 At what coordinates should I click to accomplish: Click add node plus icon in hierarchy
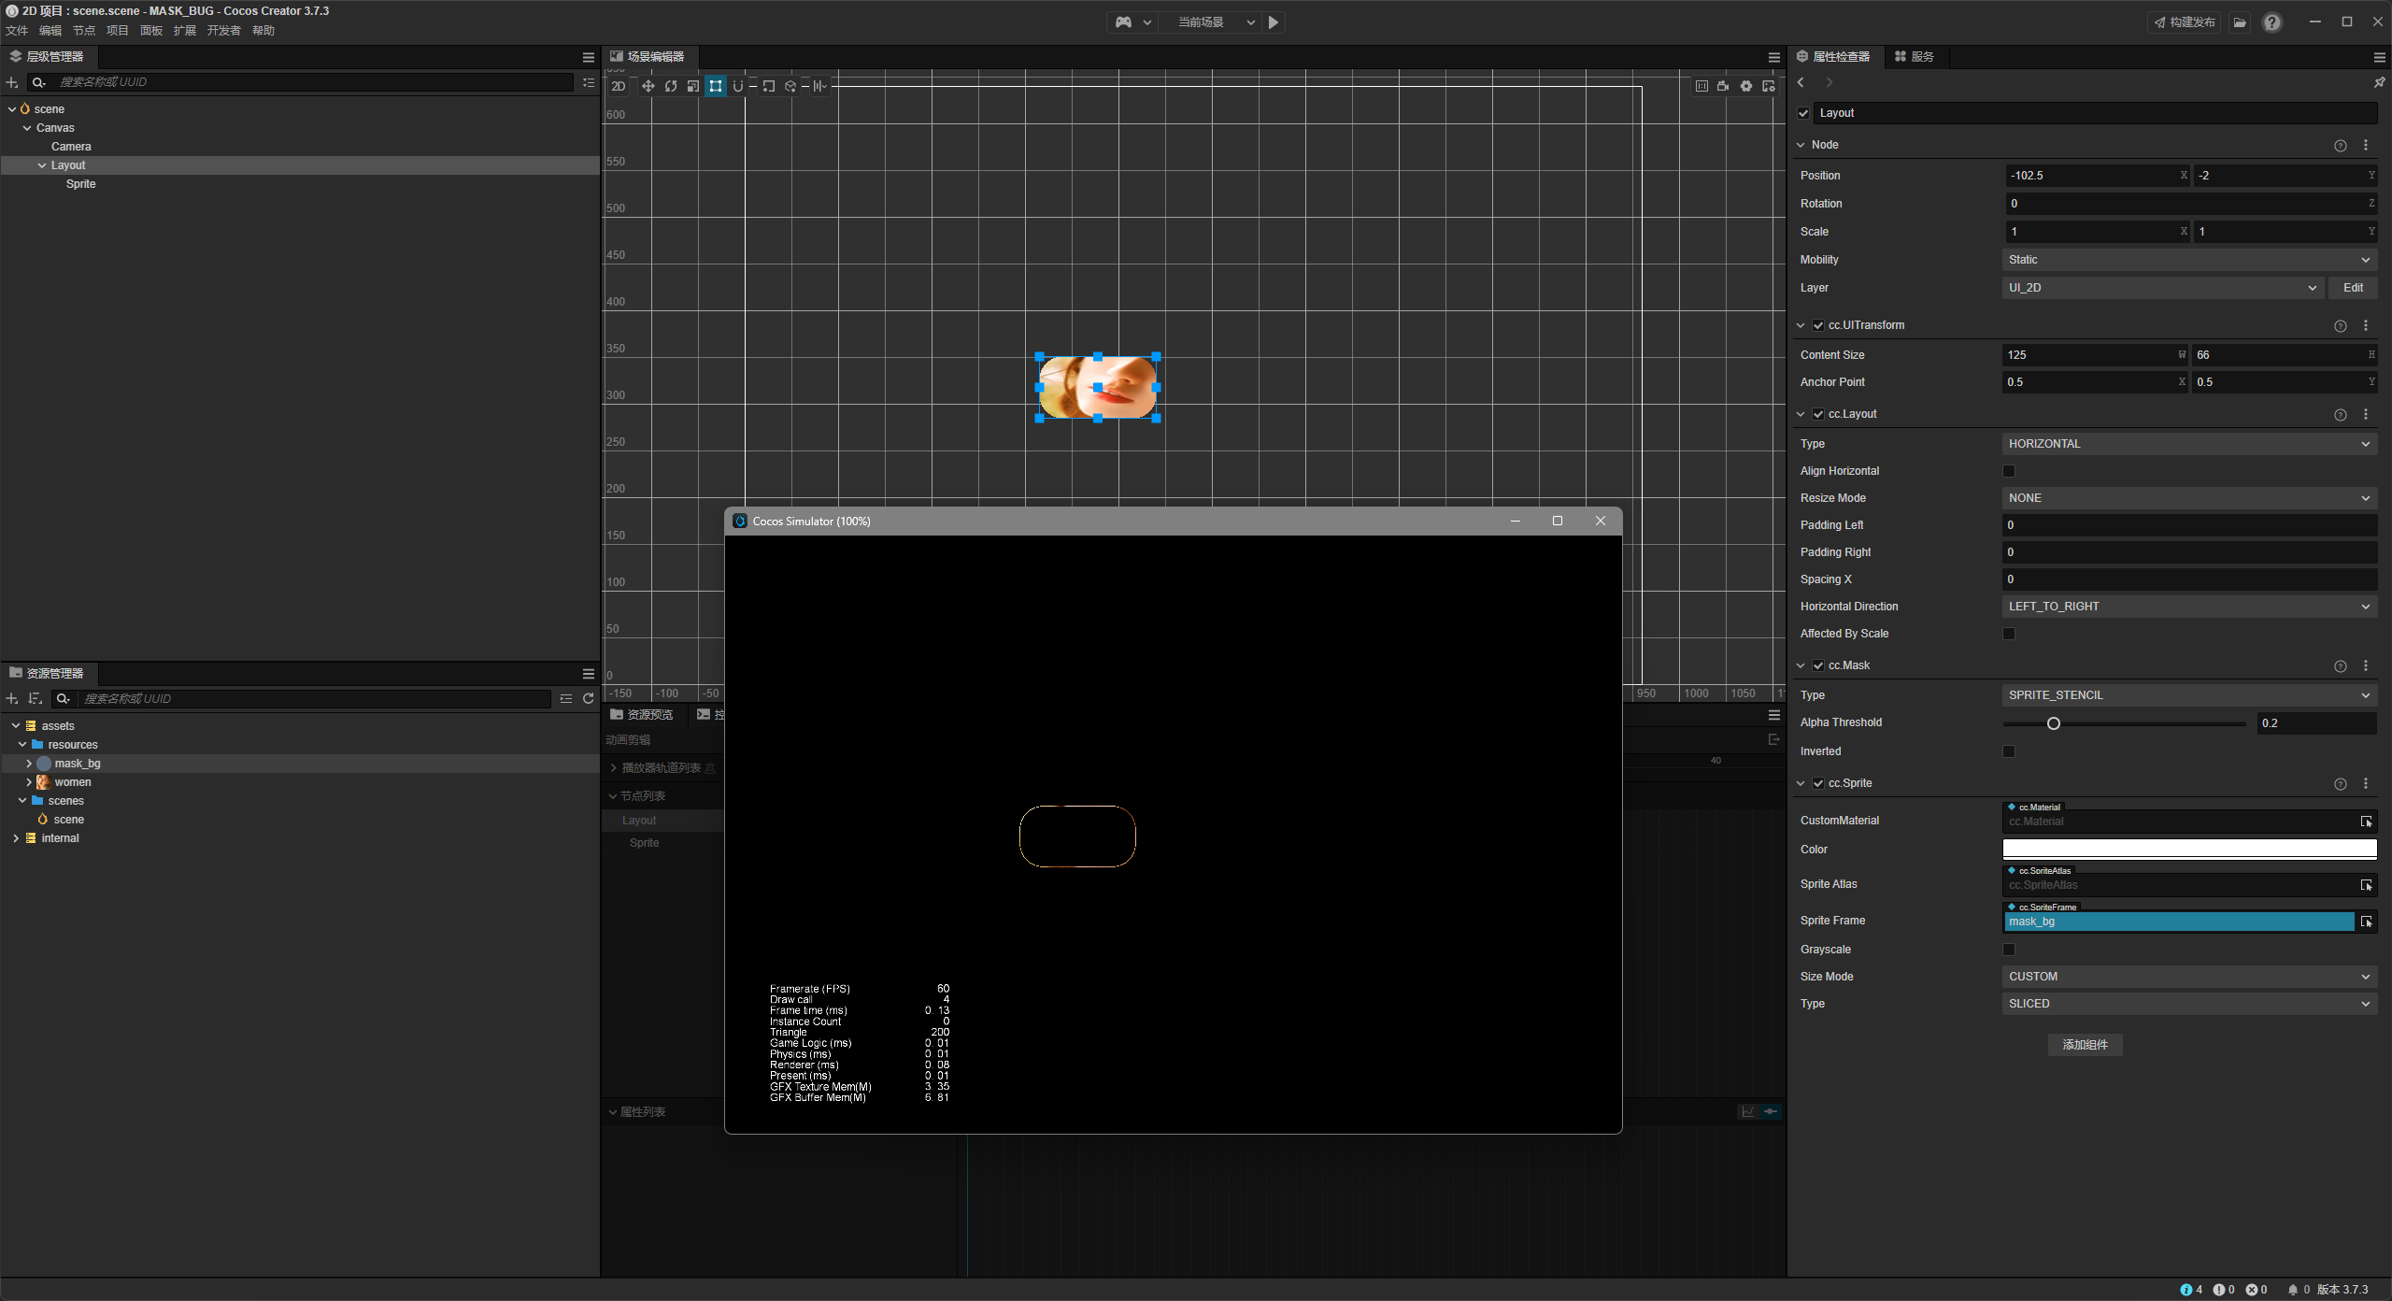point(12,82)
